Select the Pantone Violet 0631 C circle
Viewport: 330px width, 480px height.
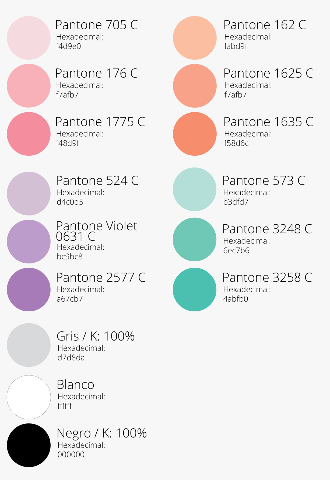pos(29,242)
